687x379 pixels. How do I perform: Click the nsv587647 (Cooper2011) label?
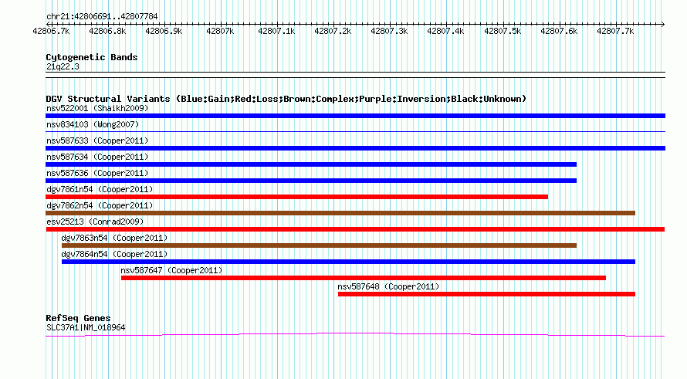[171, 270]
